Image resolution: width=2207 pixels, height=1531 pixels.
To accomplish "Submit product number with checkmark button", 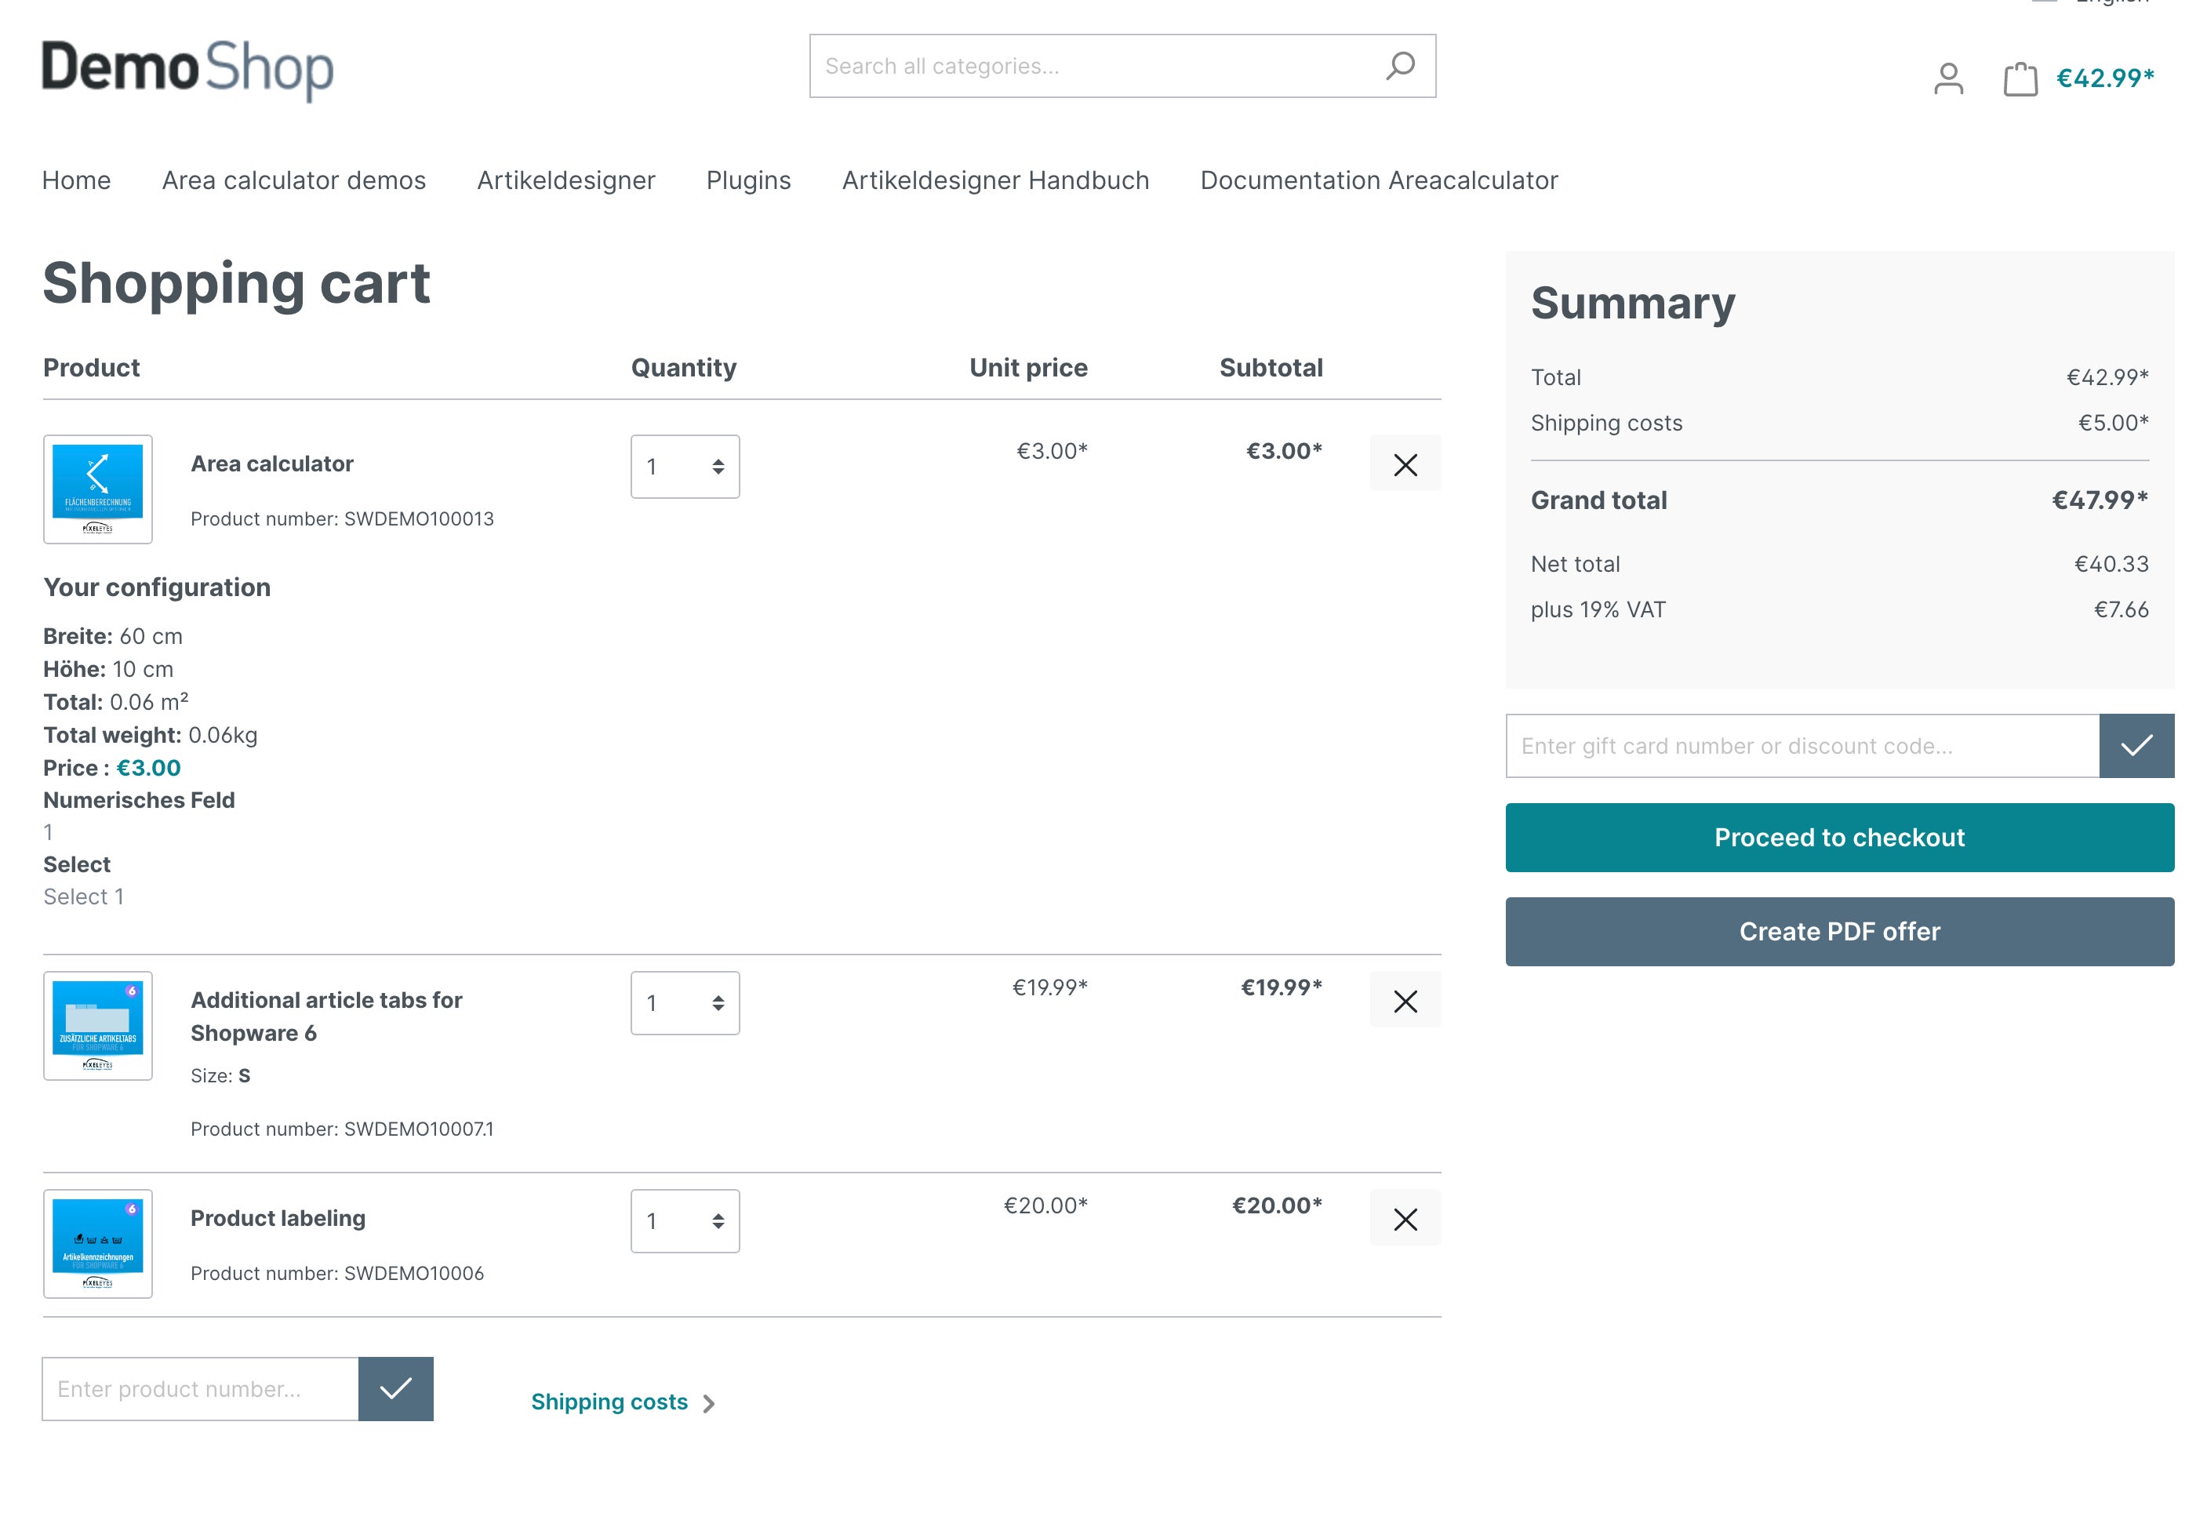I will tap(395, 1388).
